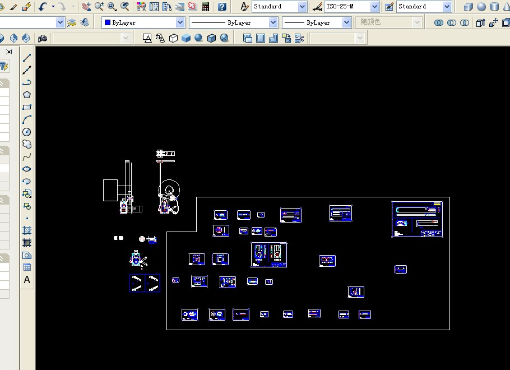Apply 2D Wireframe visual style
The image size is (510, 370).
(147, 38)
